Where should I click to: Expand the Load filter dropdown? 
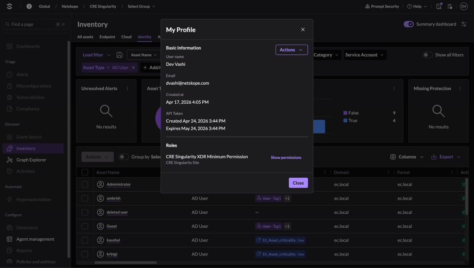tap(97, 55)
